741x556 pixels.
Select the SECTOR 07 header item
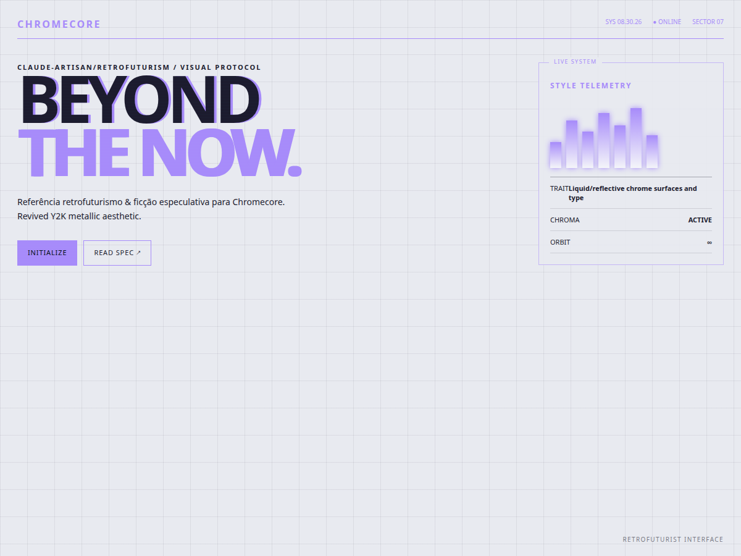(x=708, y=22)
